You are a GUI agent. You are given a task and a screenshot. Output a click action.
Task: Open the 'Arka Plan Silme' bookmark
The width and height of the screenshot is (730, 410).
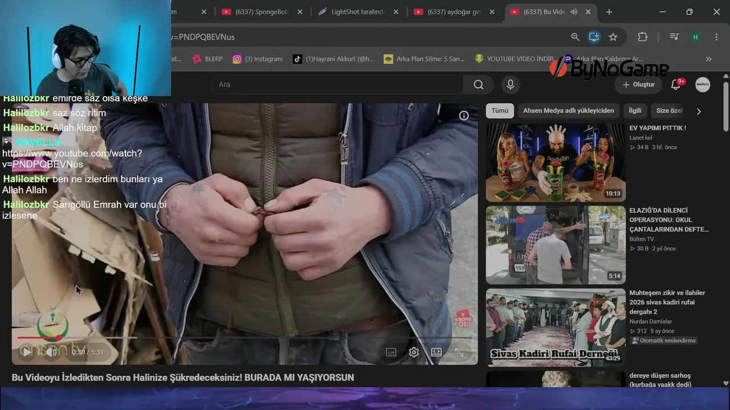[424, 59]
